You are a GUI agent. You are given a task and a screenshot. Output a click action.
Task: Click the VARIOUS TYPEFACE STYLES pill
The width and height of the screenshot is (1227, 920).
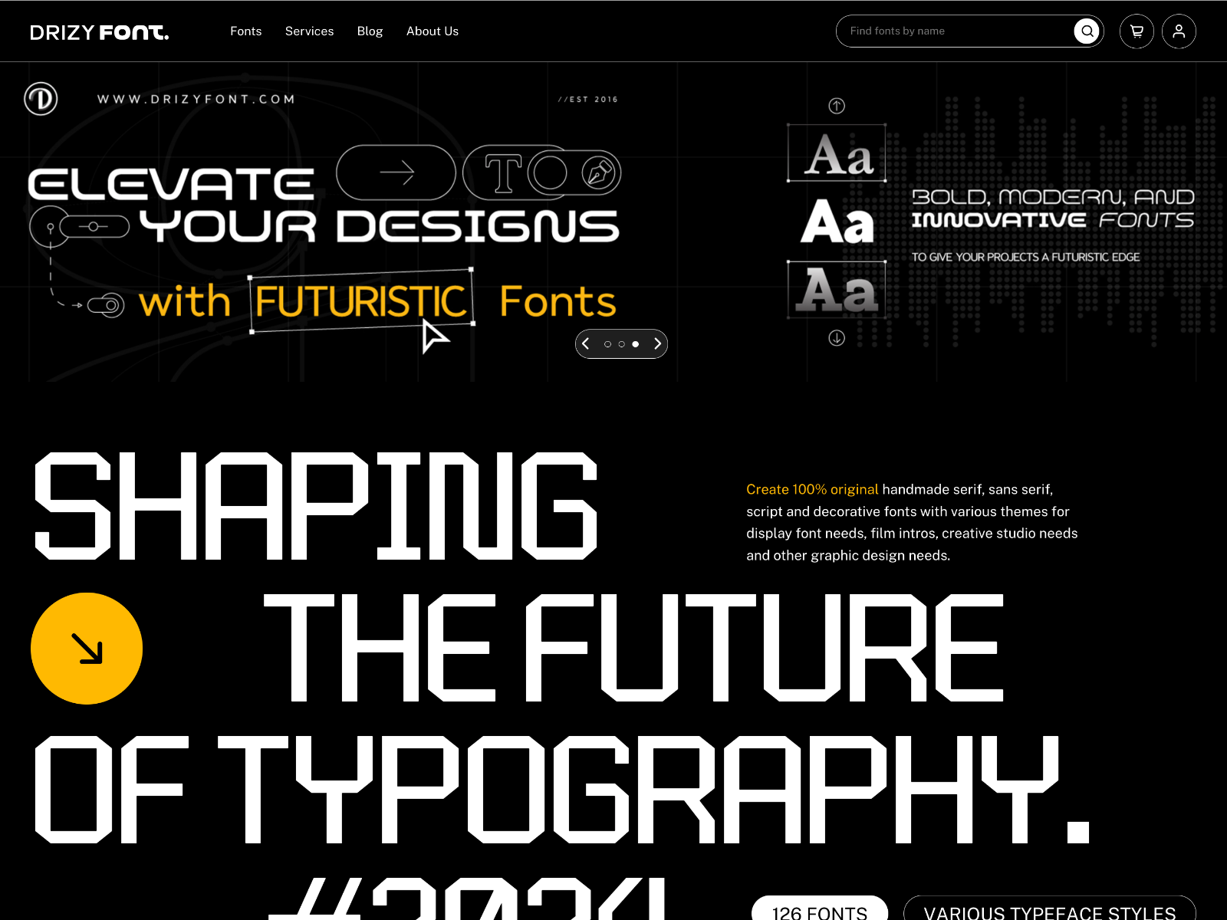[1050, 909]
